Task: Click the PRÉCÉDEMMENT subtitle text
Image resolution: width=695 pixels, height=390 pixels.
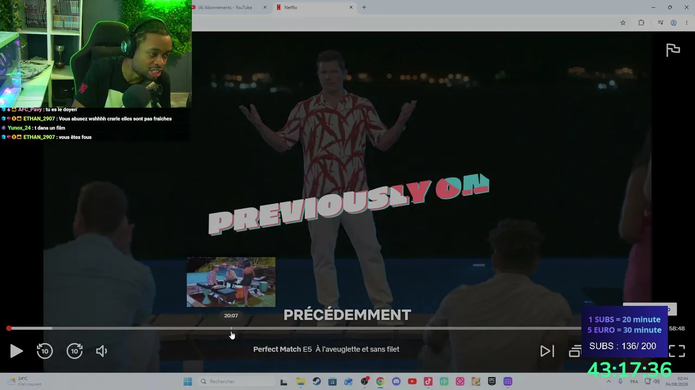Action: (x=347, y=315)
